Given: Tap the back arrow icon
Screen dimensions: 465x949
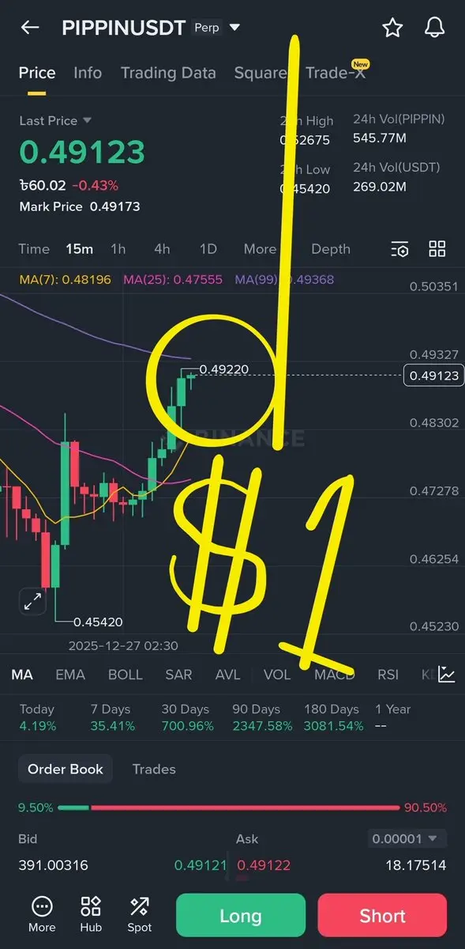Looking at the screenshot, I should (x=30, y=28).
